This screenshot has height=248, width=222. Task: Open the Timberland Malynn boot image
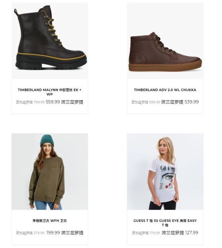(x=50, y=40)
